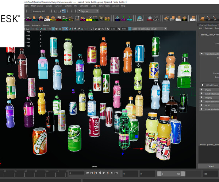
Task: Open the Deform menu
Action: point(68,6)
